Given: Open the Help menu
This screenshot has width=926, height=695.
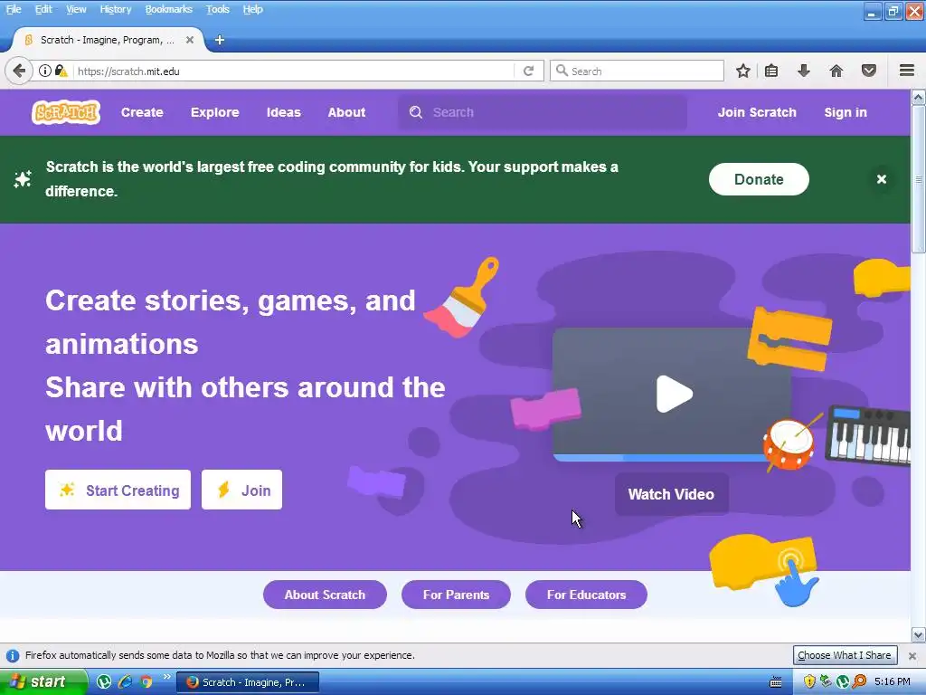Looking at the screenshot, I should click(253, 9).
